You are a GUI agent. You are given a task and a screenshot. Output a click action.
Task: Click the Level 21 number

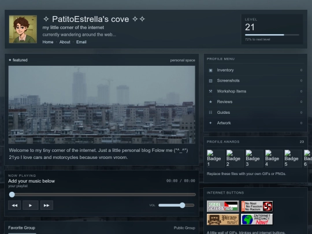[x=250, y=27]
